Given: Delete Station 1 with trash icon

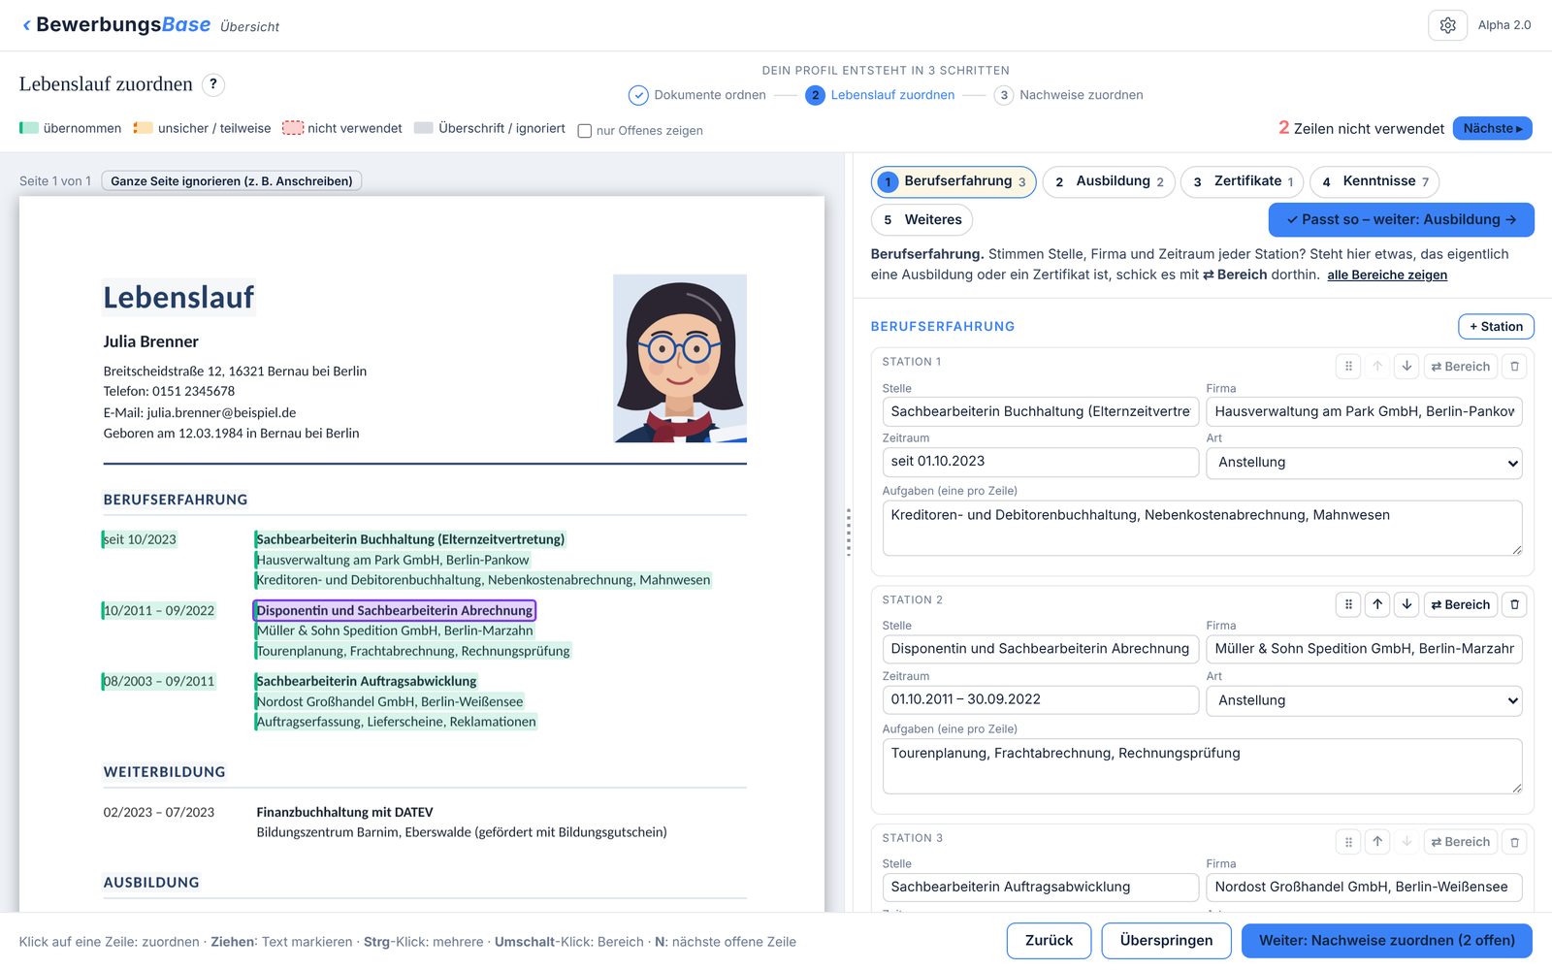Looking at the screenshot, I should (1514, 367).
